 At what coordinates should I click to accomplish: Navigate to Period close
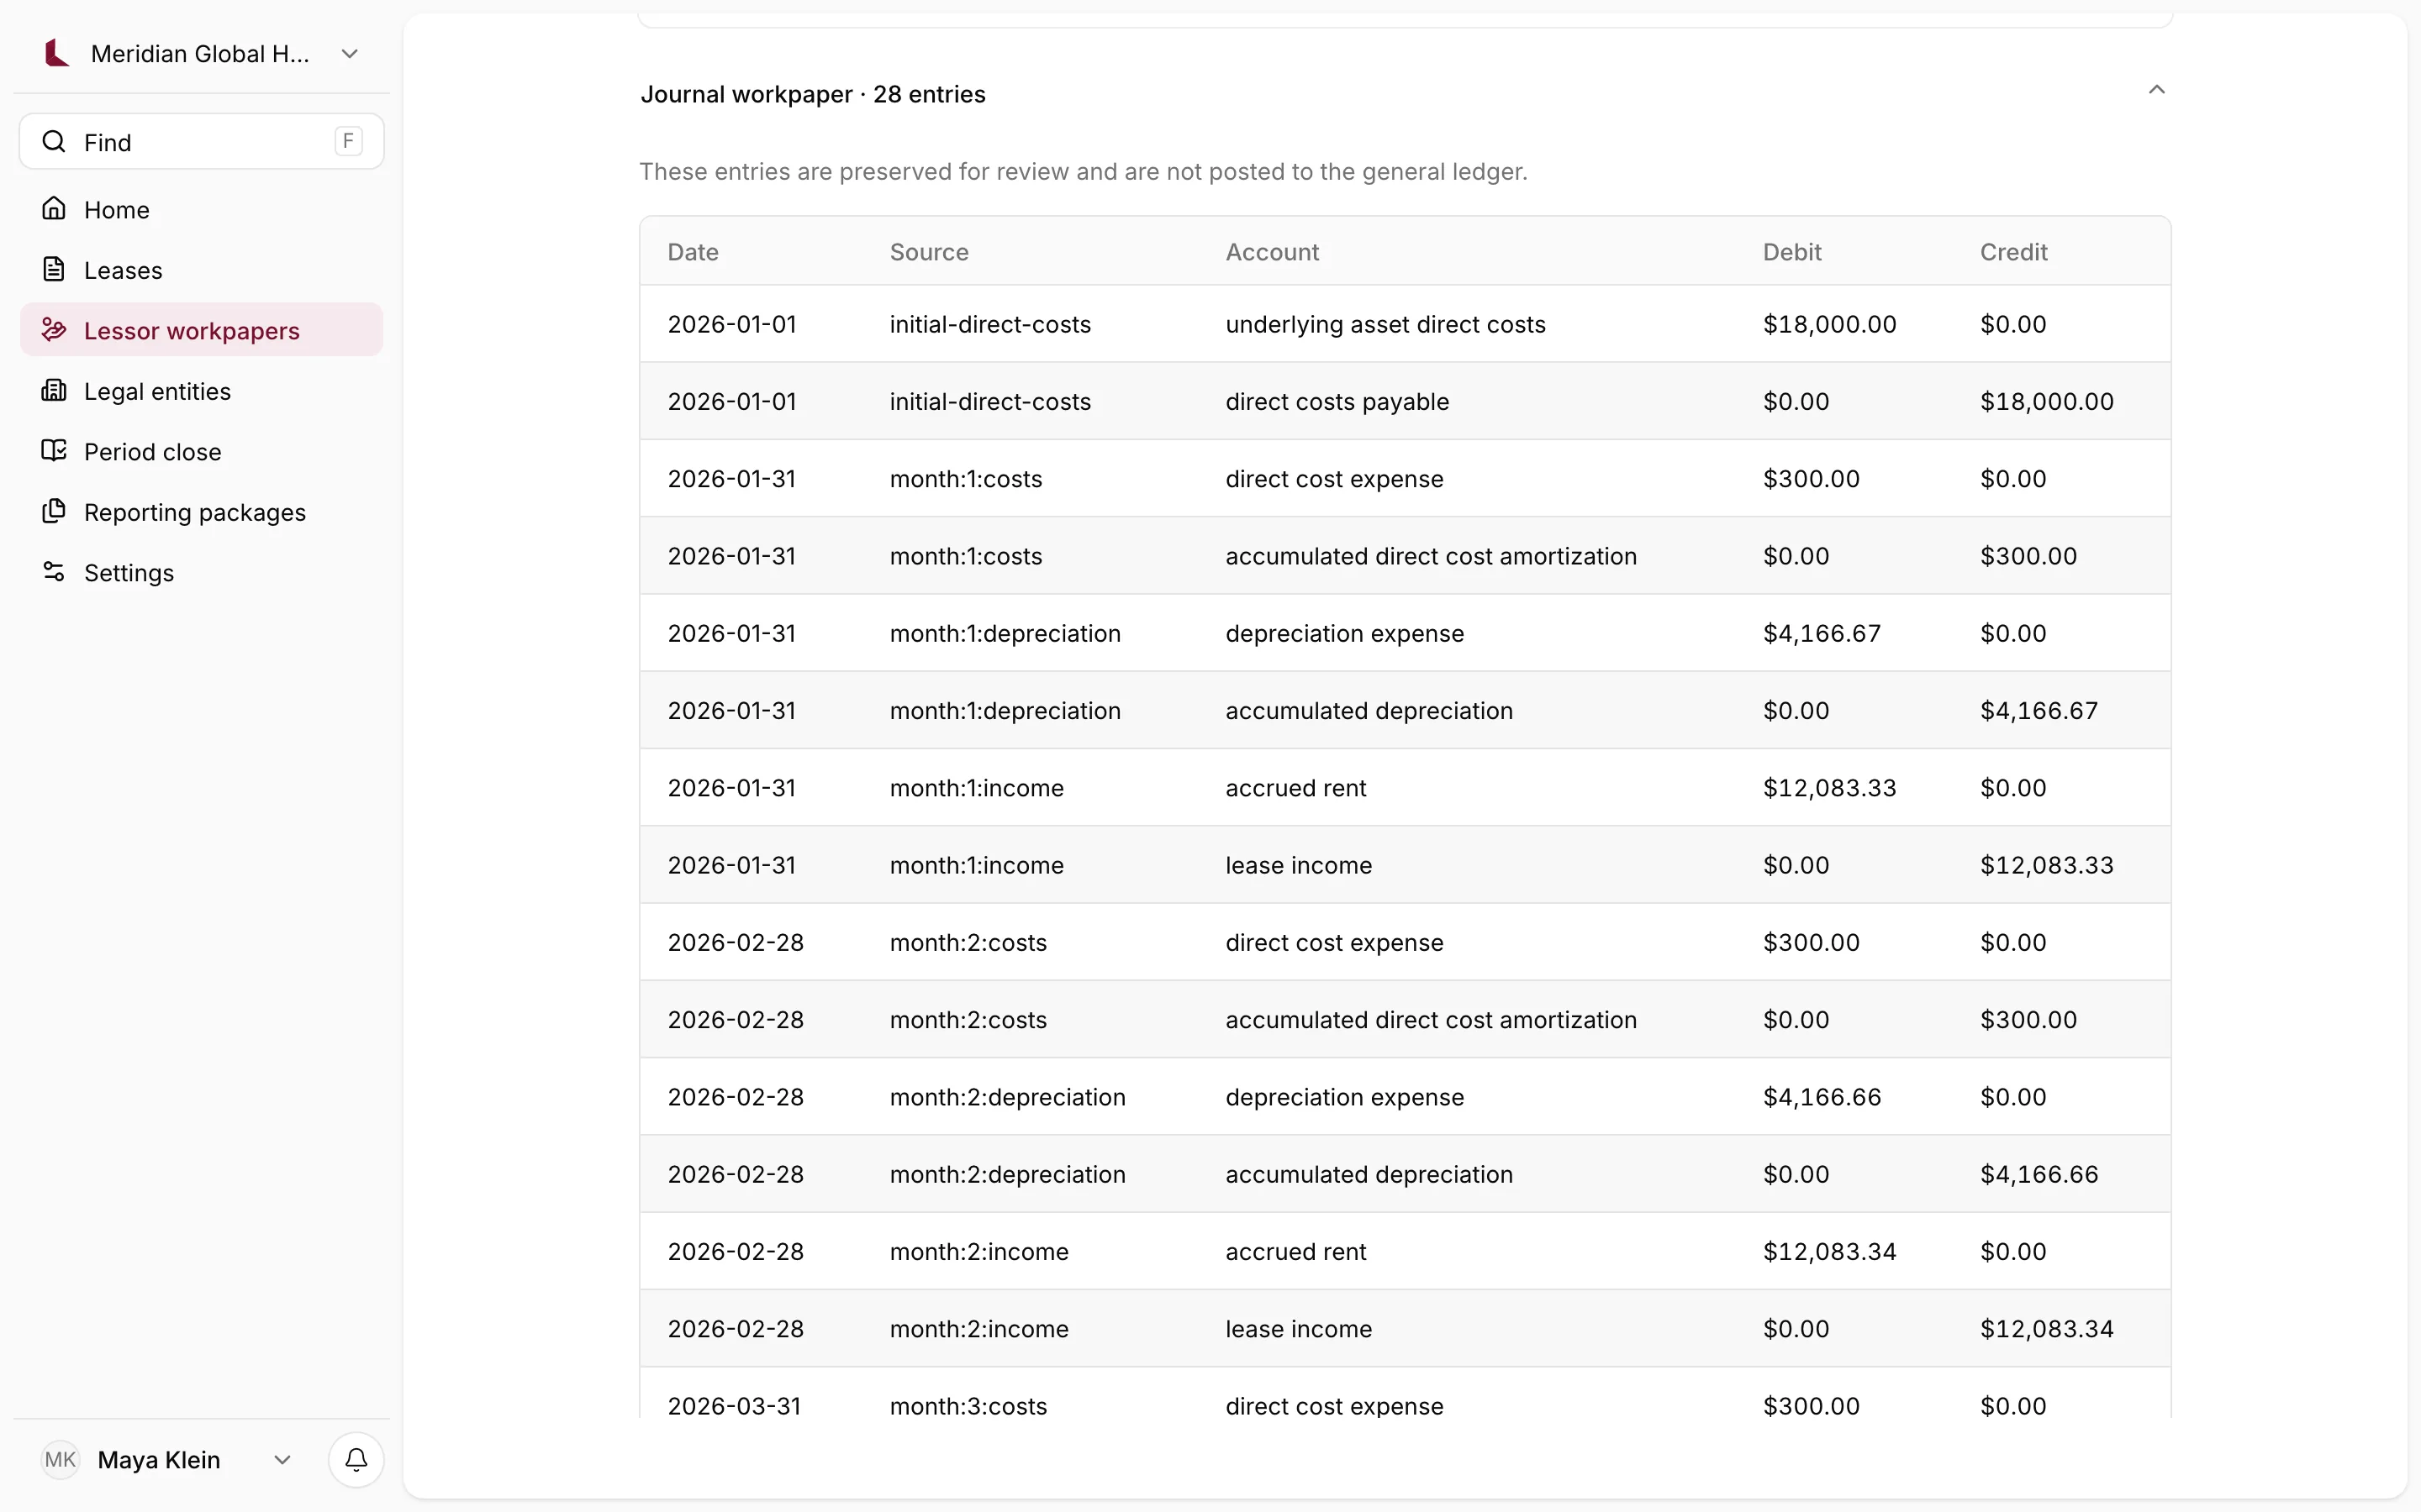point(201,451)
